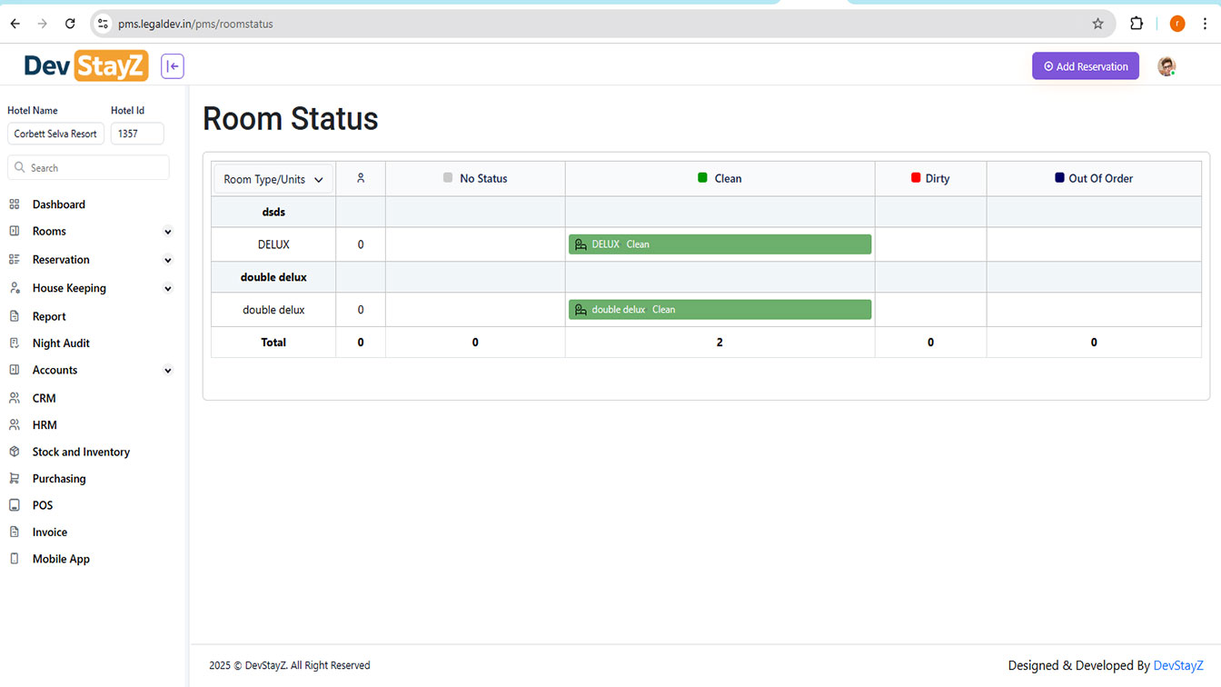Screen dimensions: 1221x687
Task: Click the red Dirty status swatch
Action: coord(916,178)
